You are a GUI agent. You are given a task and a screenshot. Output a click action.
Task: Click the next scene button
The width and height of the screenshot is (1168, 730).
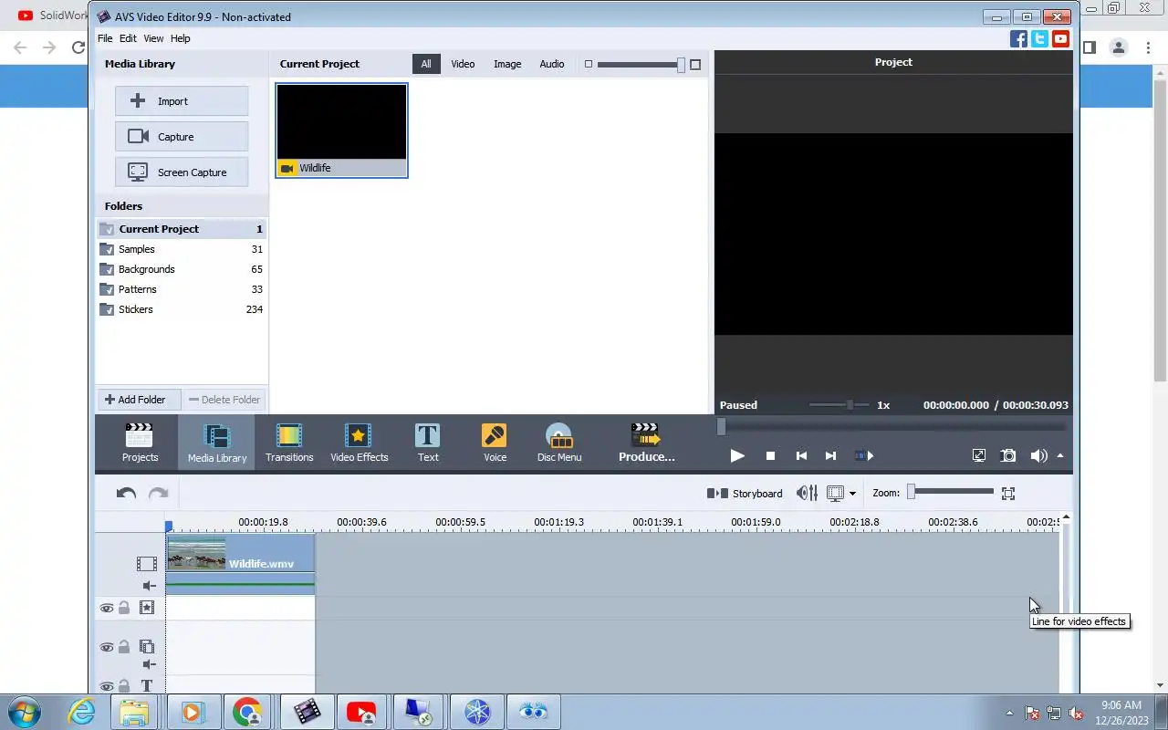tap(864, 455)
